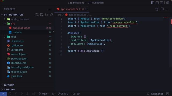Open breadcrumb dropdown for src

click(x=59, y=15)
